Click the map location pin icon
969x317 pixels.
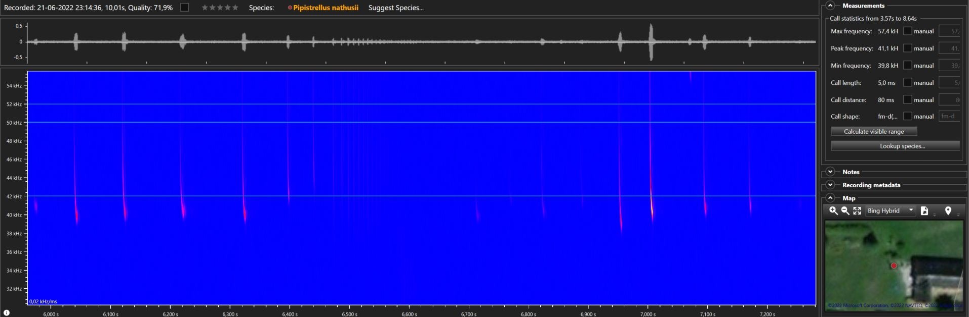point(948,211)
